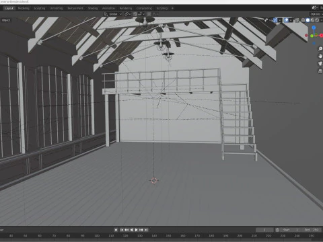The image size is (323, 242).
Task: Add a new workspace with plus button
Action: point(172,8)
